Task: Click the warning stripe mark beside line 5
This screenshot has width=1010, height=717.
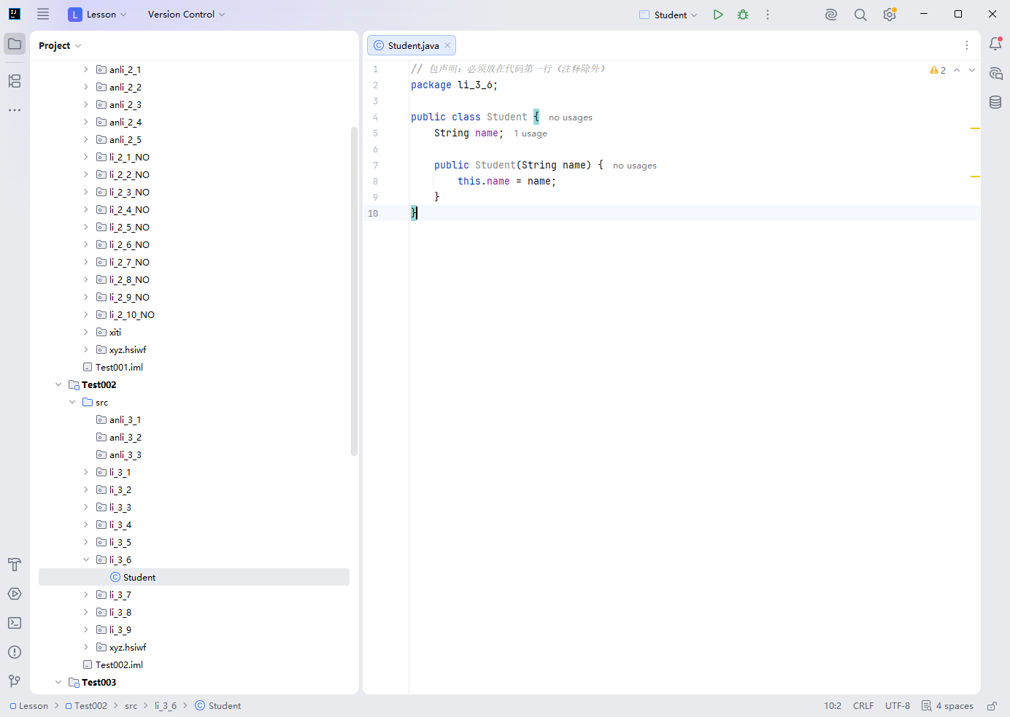Action: pos(975,128)
